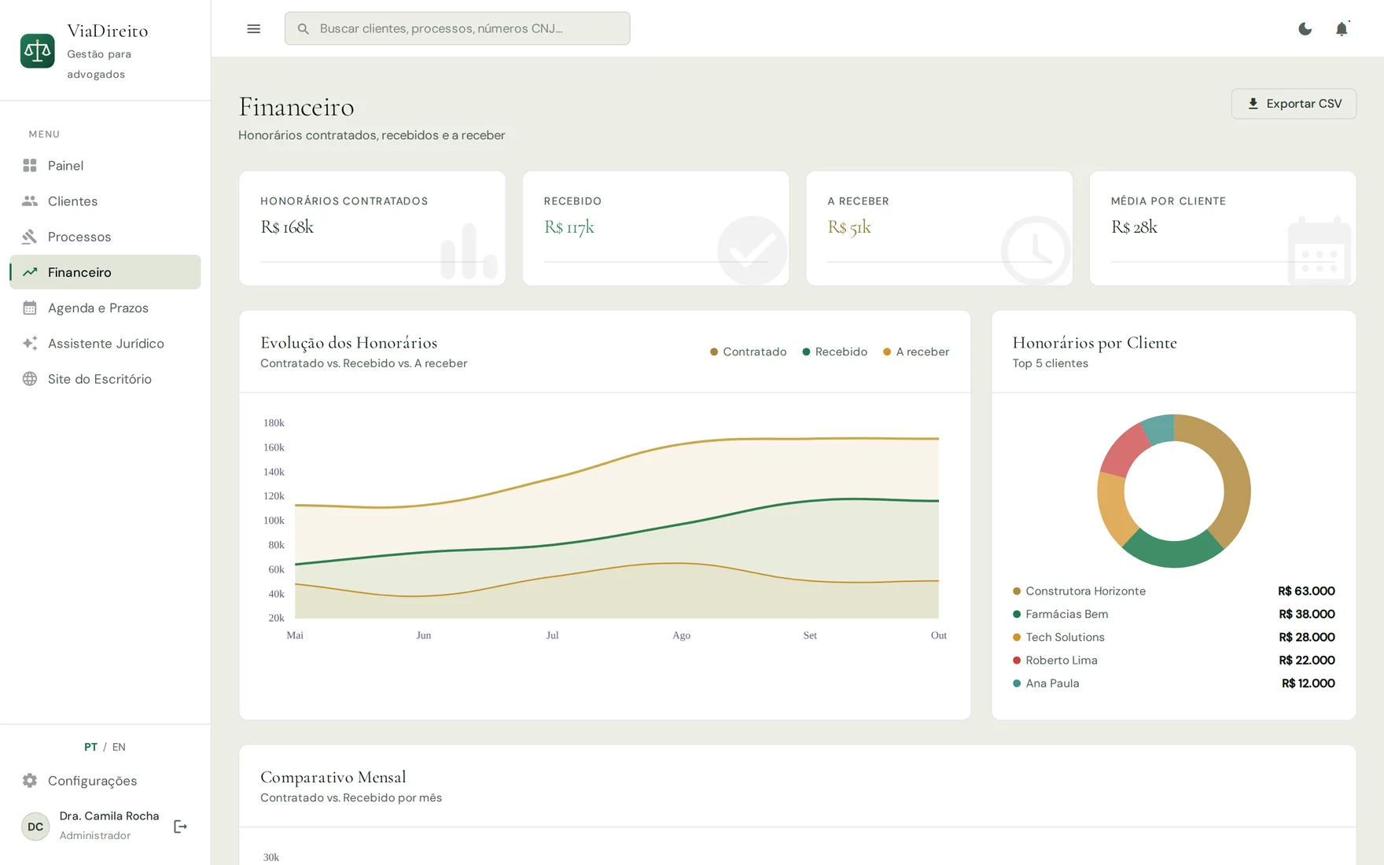1384x865 pixels.
Task: Switch language to EN
Action: click(119, 747)
